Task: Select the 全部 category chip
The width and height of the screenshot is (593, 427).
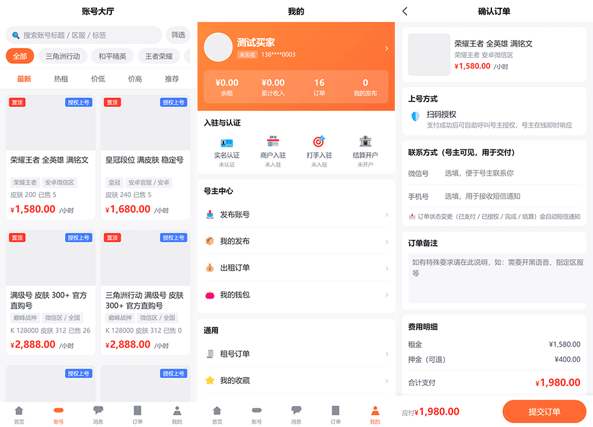Action: click(20, 56)
